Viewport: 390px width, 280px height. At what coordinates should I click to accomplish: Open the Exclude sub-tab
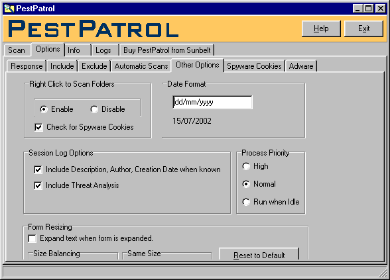(x=94, y=66)
